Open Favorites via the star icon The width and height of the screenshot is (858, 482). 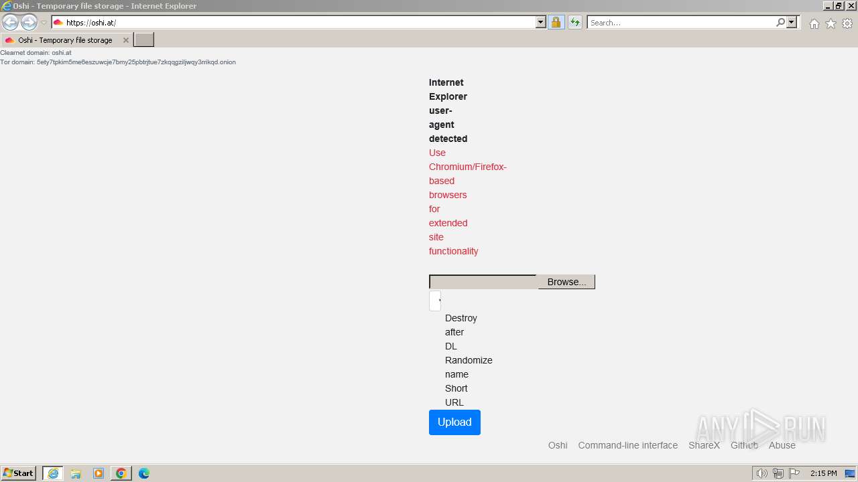click(x=831, y=23)
